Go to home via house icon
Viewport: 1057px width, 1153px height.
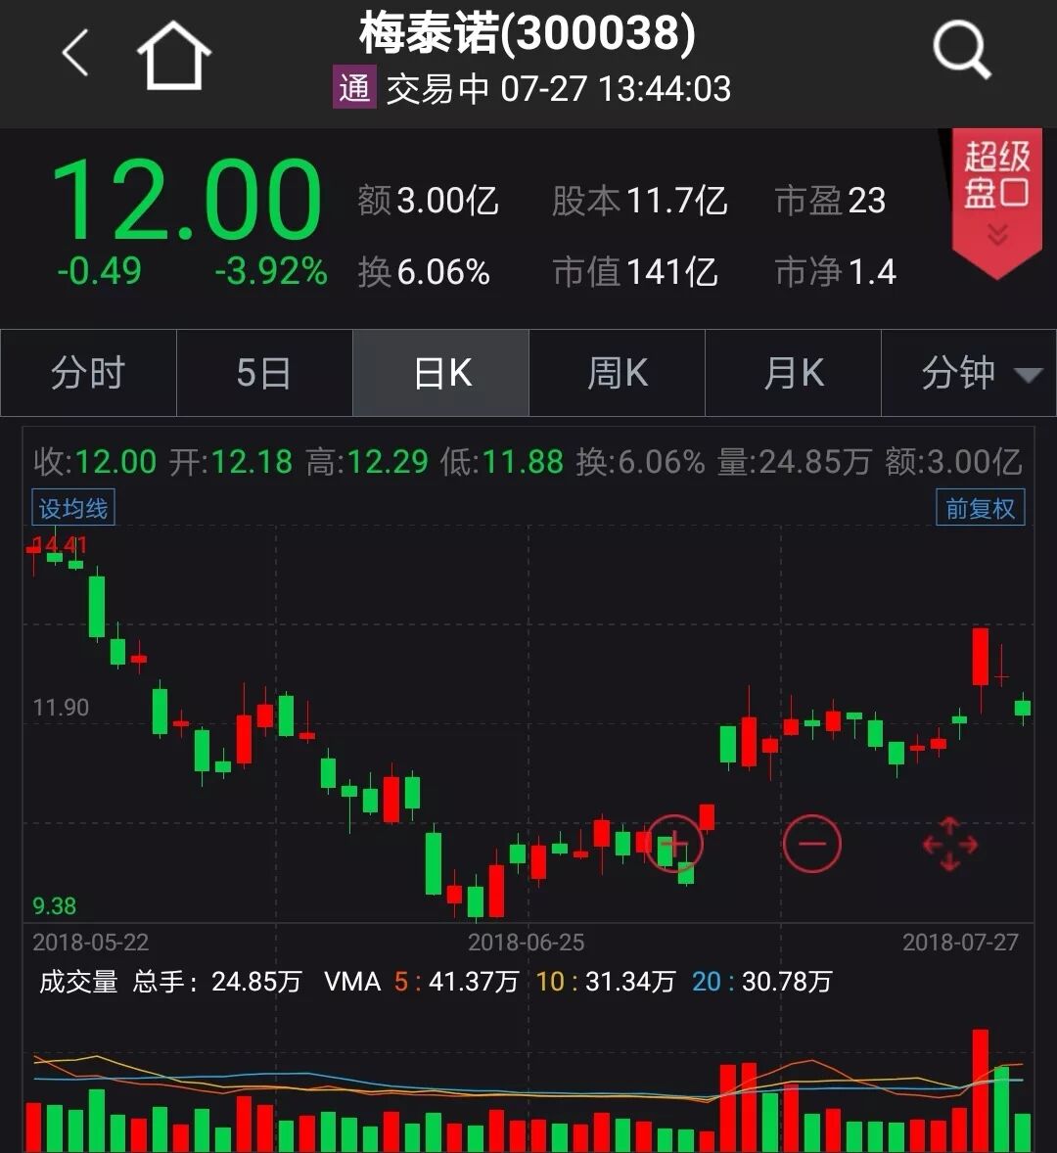pos(174,55)
